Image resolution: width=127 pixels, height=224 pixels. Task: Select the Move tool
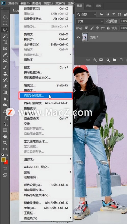coord(5,17)
